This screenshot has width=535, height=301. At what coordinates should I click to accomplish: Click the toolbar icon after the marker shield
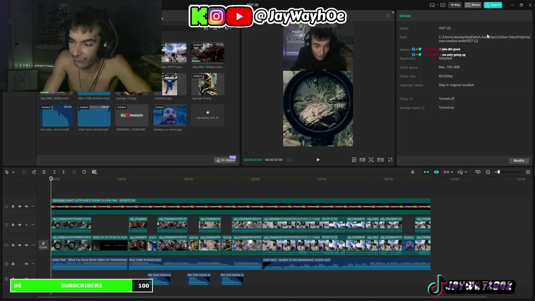click(94, 172)
